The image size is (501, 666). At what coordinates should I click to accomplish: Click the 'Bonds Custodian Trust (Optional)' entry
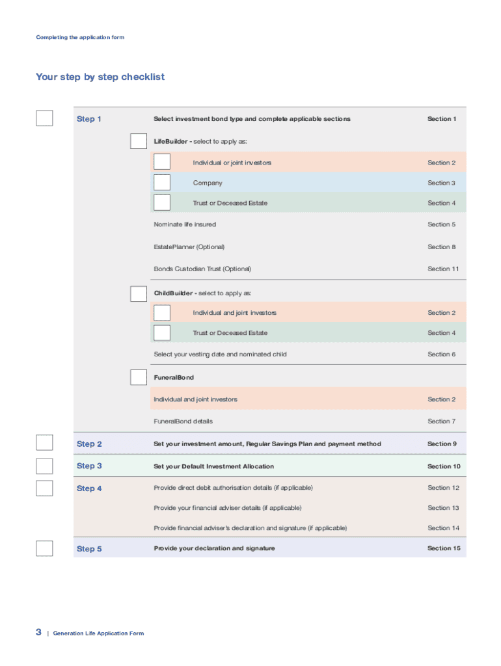202,269
